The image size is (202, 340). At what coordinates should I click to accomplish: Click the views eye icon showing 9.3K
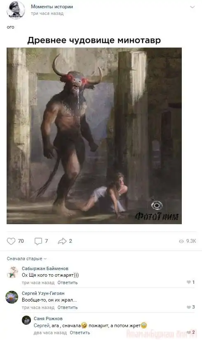[x=181, y=241]
